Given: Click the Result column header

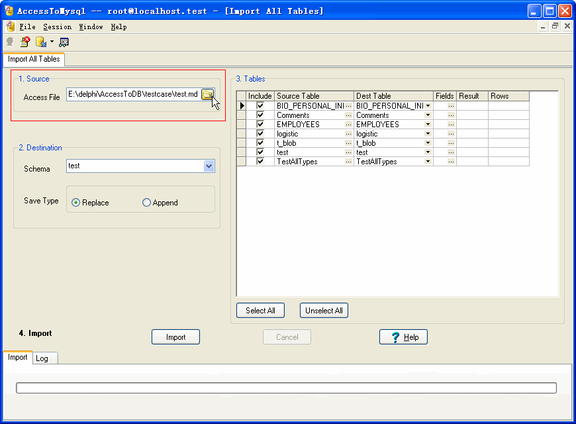Looking at the screenshot, I should click(473, 96).
